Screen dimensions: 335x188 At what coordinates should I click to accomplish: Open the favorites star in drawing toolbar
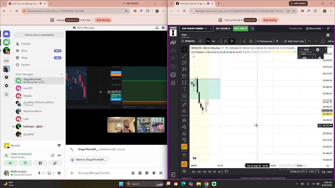coord(184,164)
